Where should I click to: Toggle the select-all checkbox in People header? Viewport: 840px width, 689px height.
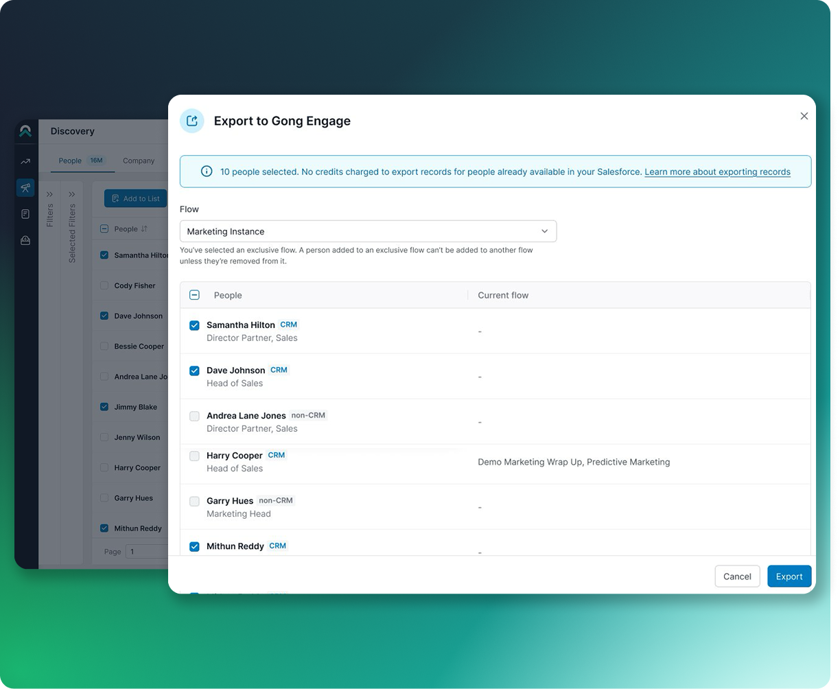point(194,295)
